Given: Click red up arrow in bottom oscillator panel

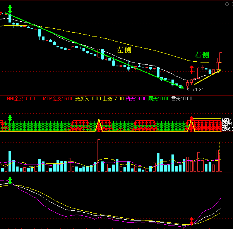Looking at the screenshot, I should 192,221.
